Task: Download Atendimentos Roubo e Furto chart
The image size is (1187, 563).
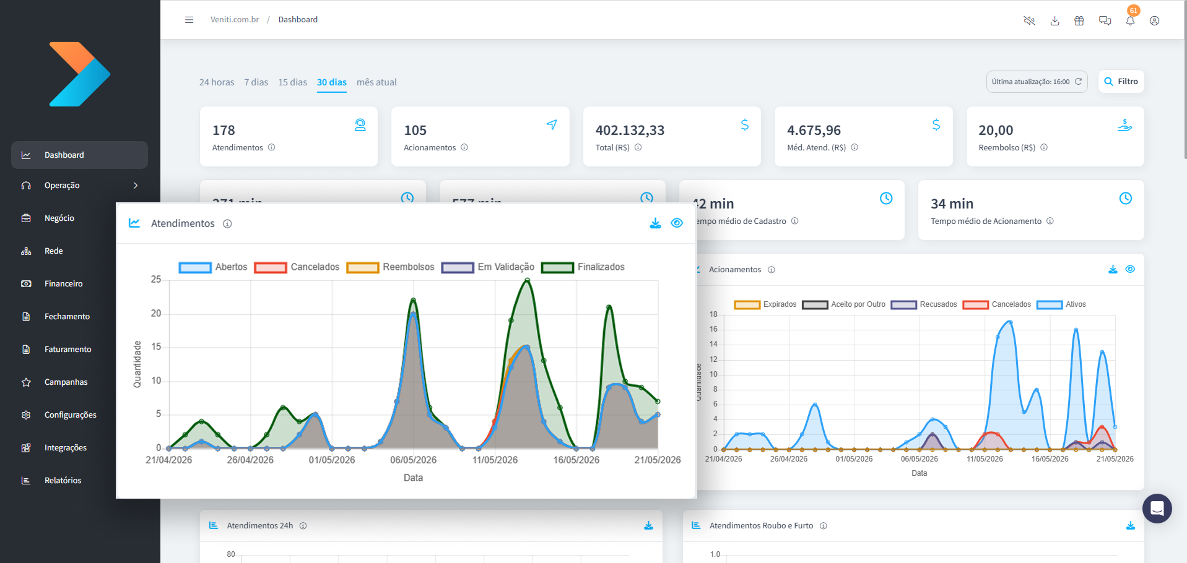Action: point(1130,525)
